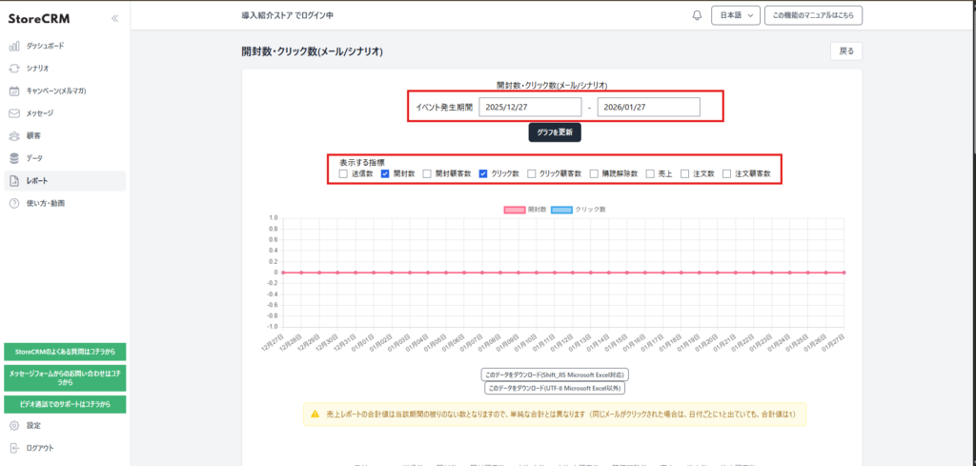Enable the 売上 checkbox

[x=650, y=174]
